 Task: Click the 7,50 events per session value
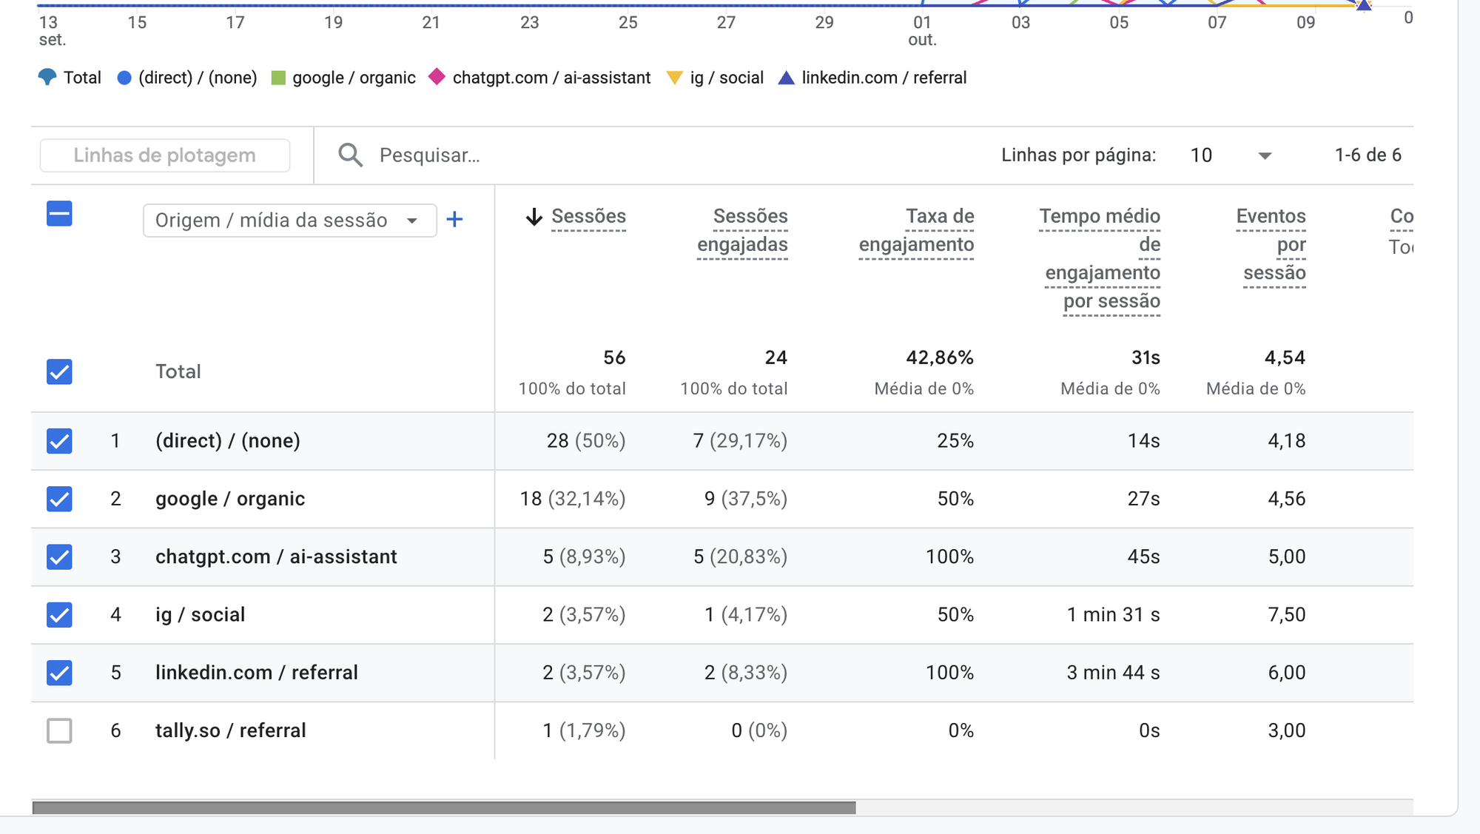click(x=1286, y=615)
